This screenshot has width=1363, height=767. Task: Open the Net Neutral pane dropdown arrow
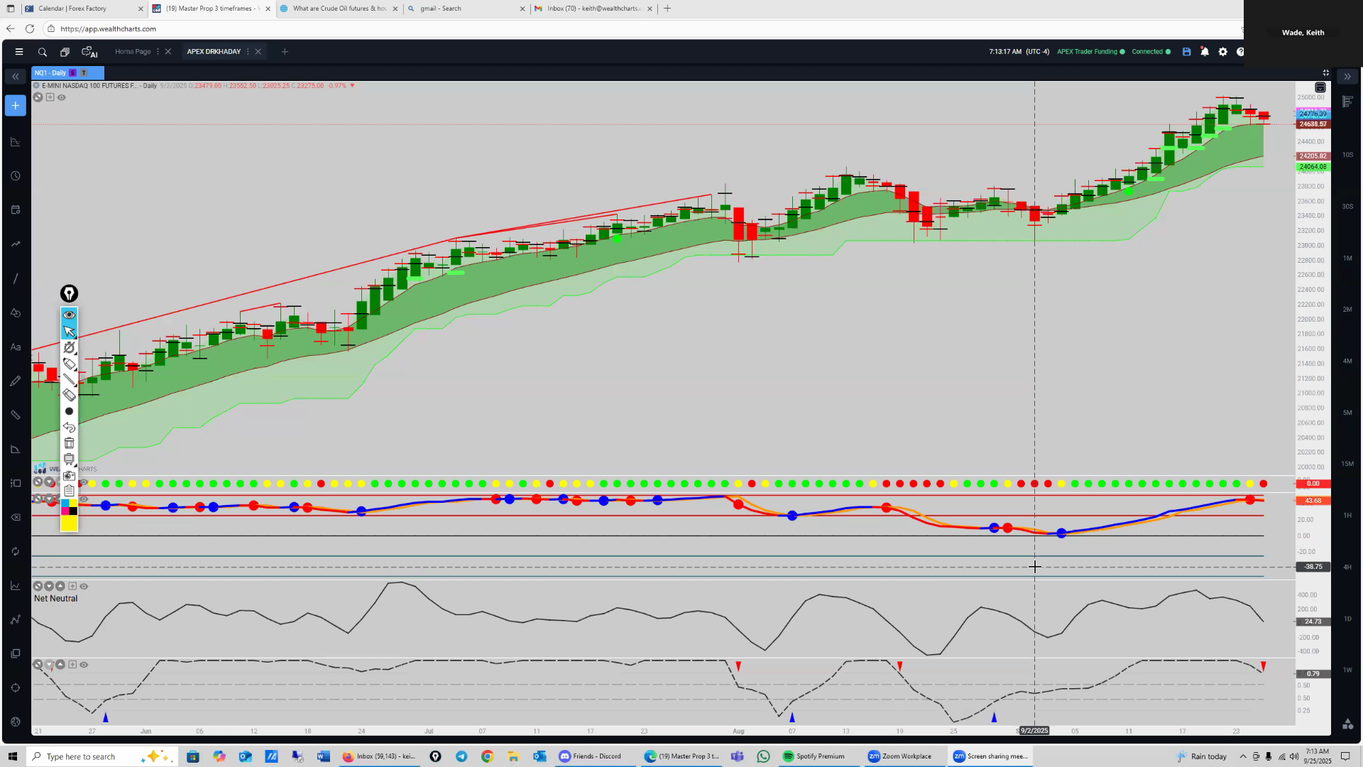pyautogui.click(x=49, y=587)
